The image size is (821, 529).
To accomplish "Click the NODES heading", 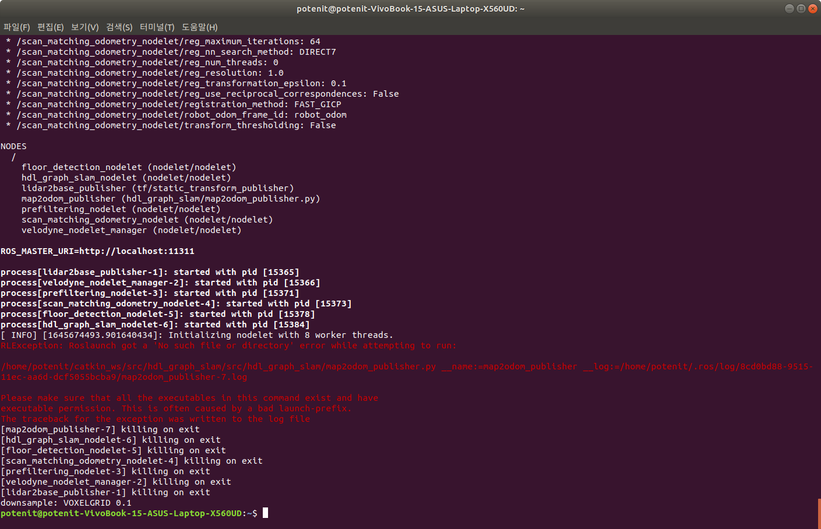I will [13, 146].
